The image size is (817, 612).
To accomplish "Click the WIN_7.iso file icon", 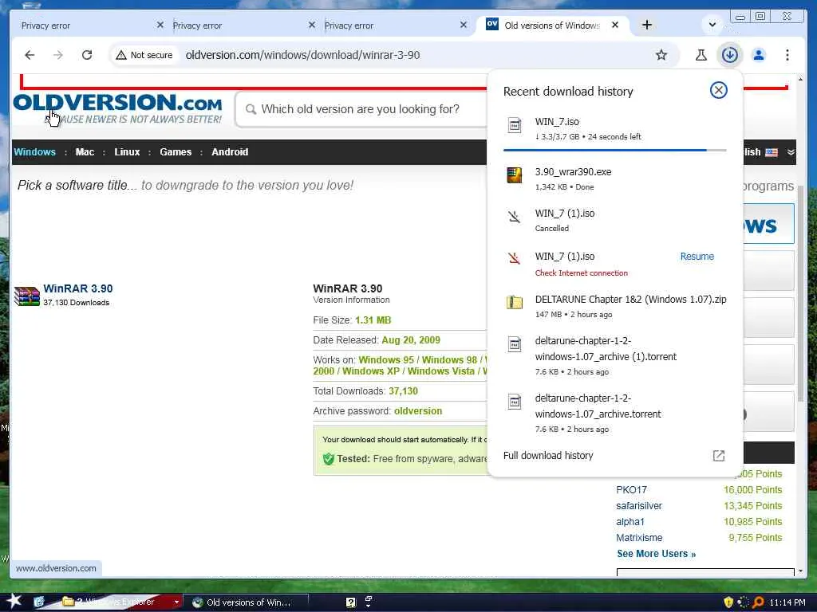I will [515, 125].
